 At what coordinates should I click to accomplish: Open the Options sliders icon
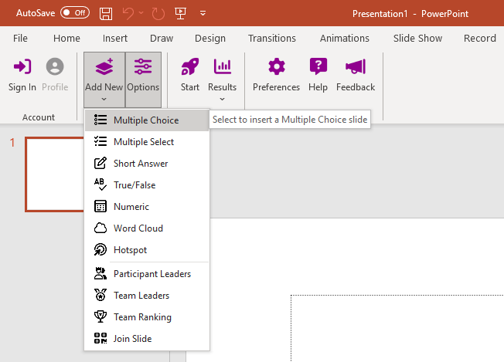(x=143, y=66)
